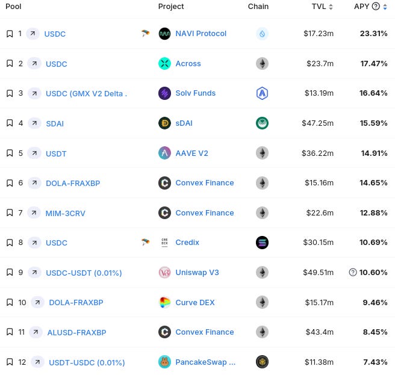Open external link arrow for ALUSD-FRAXBP
The image size is (395, 375).
(36, 332)
